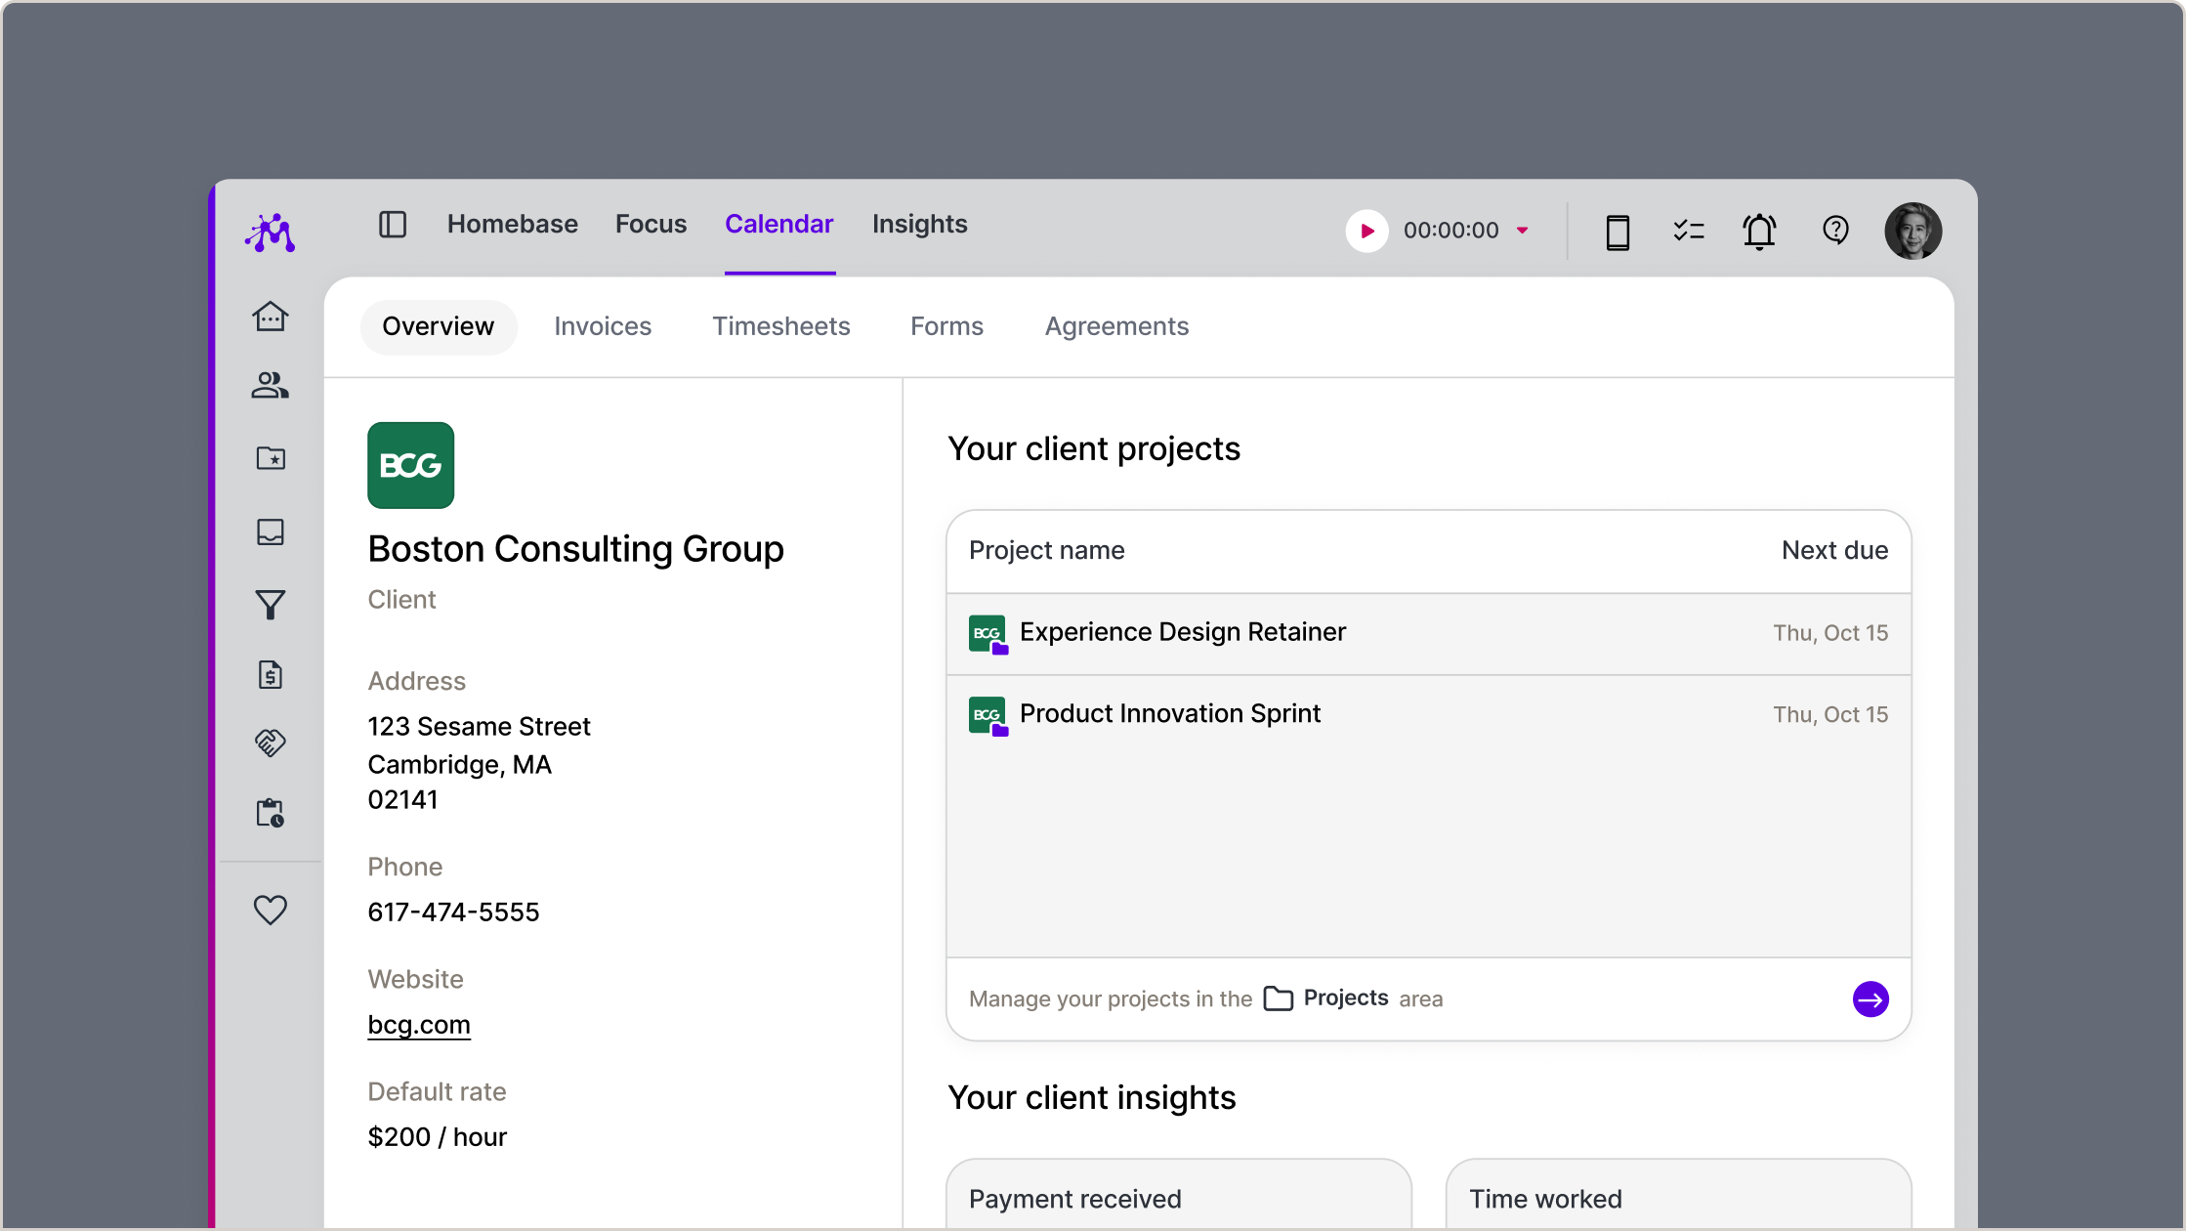Open the checklist tasks icon
This screenshot has width=2186, height=1231.
1689,232
